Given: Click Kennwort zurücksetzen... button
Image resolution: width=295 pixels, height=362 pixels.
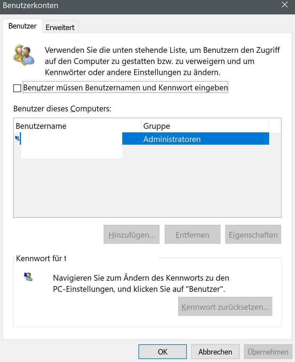Looking at the screenshot, I should coord(225,306).
